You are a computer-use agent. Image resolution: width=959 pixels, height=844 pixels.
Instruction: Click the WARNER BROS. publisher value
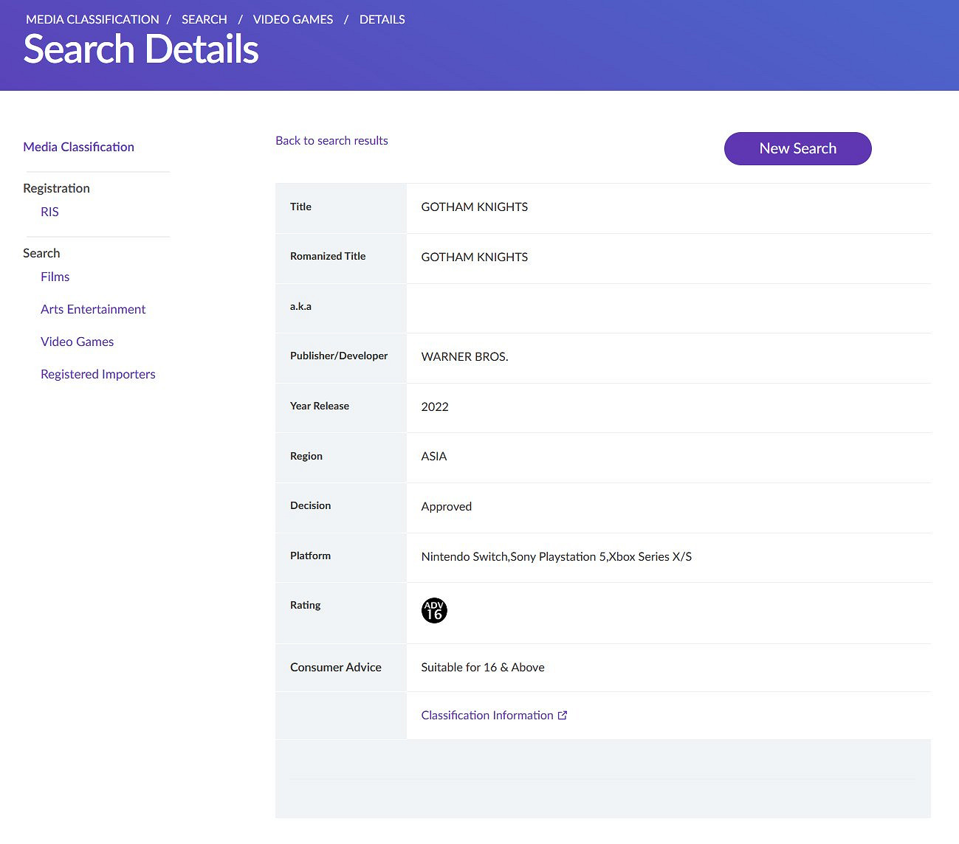tap(464, 357)
